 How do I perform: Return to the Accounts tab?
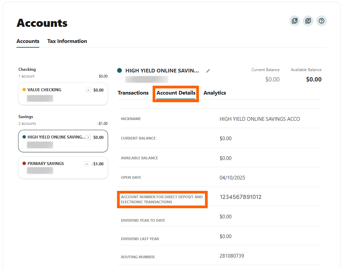[x=28, y=41]
